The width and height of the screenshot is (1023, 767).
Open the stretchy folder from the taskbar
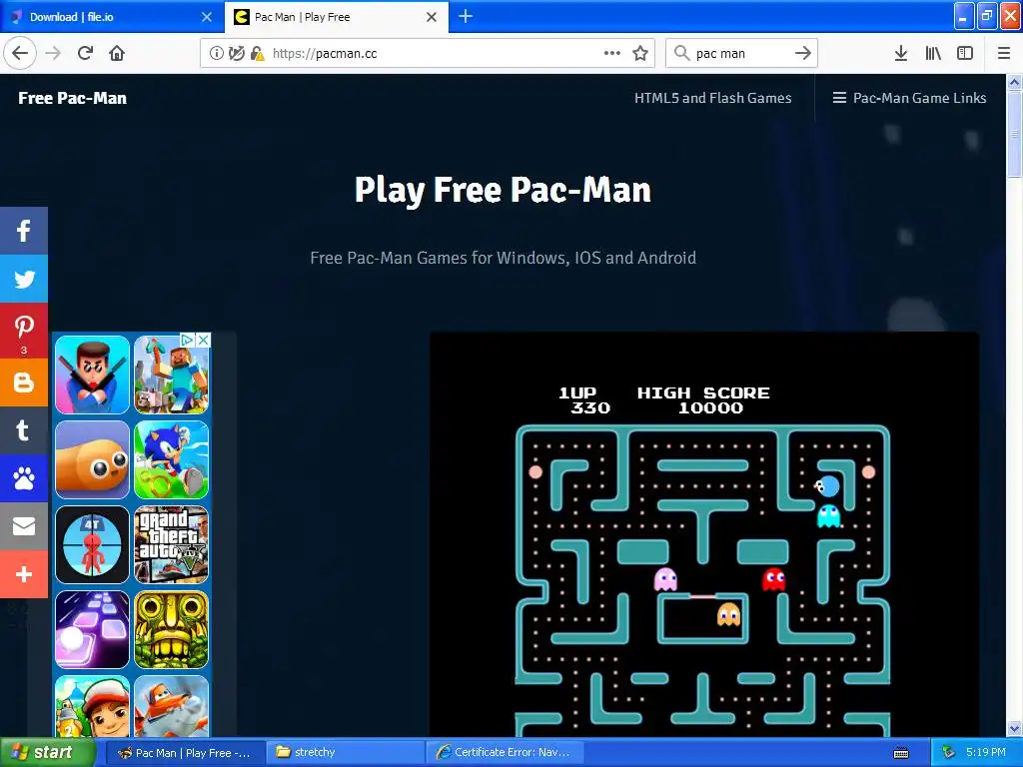click(344, 753)
